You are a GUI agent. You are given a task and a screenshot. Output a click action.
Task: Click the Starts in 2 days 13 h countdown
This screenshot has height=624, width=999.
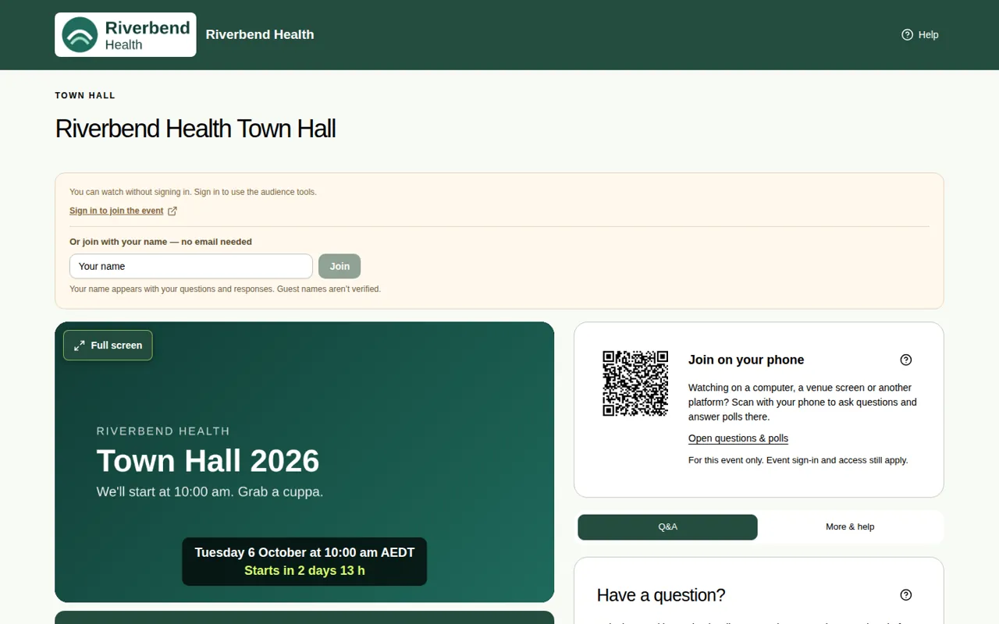point(304,571)
